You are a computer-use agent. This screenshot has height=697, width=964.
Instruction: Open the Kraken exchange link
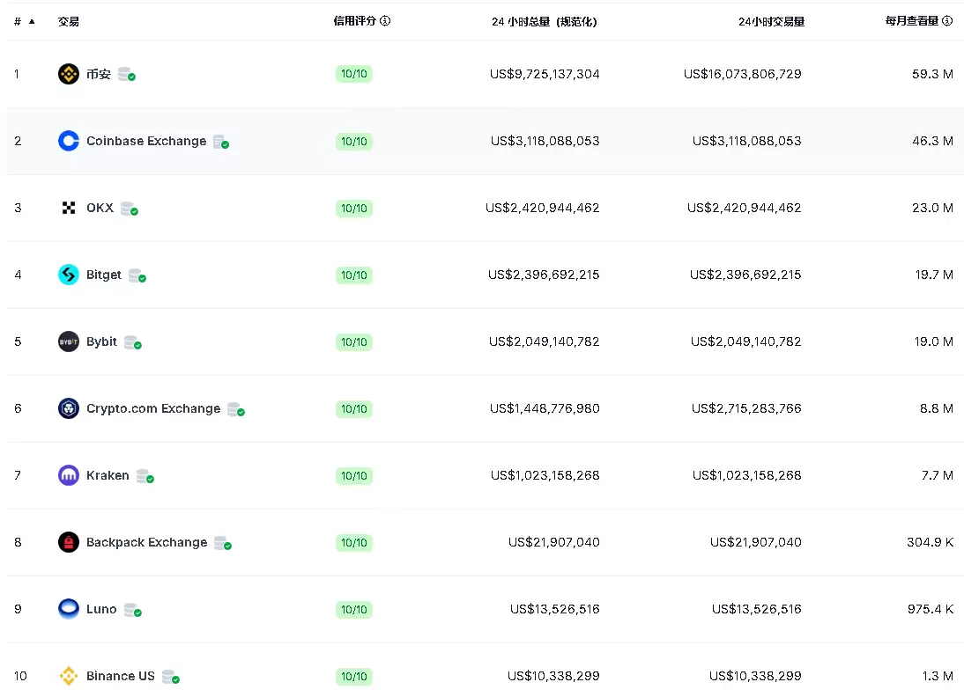pyautogui.click(x=108, y=475)
